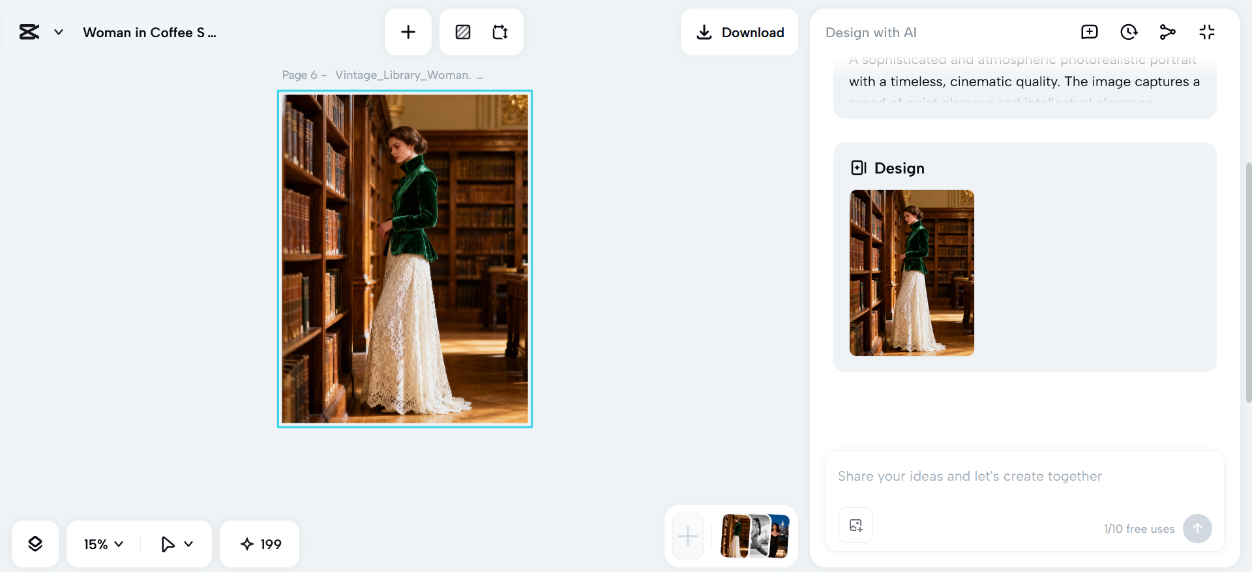Click the Share your ideas input field
The height and width of the screenshot is (572, 1252).
(1024, 476)
